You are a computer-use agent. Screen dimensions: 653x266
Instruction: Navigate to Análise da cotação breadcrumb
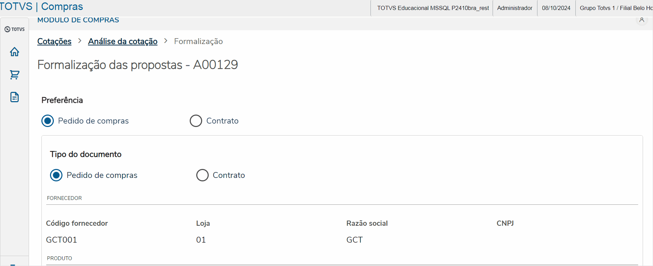[x=122, y=41]
